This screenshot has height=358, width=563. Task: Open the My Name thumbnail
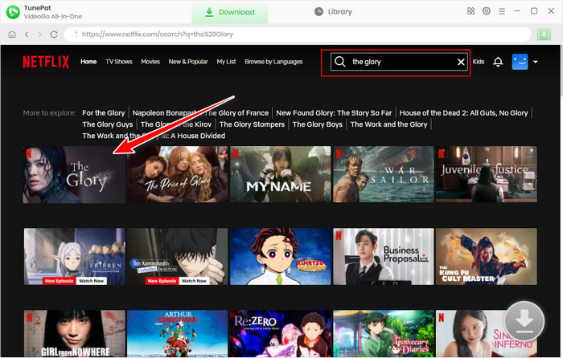[280, 174]
